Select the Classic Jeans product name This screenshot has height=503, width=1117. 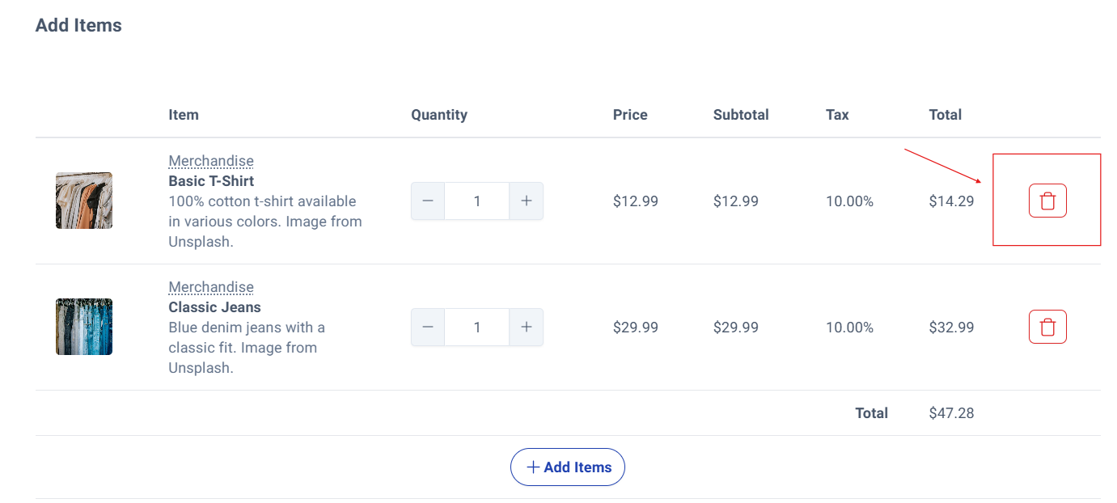tap(214, 307)
